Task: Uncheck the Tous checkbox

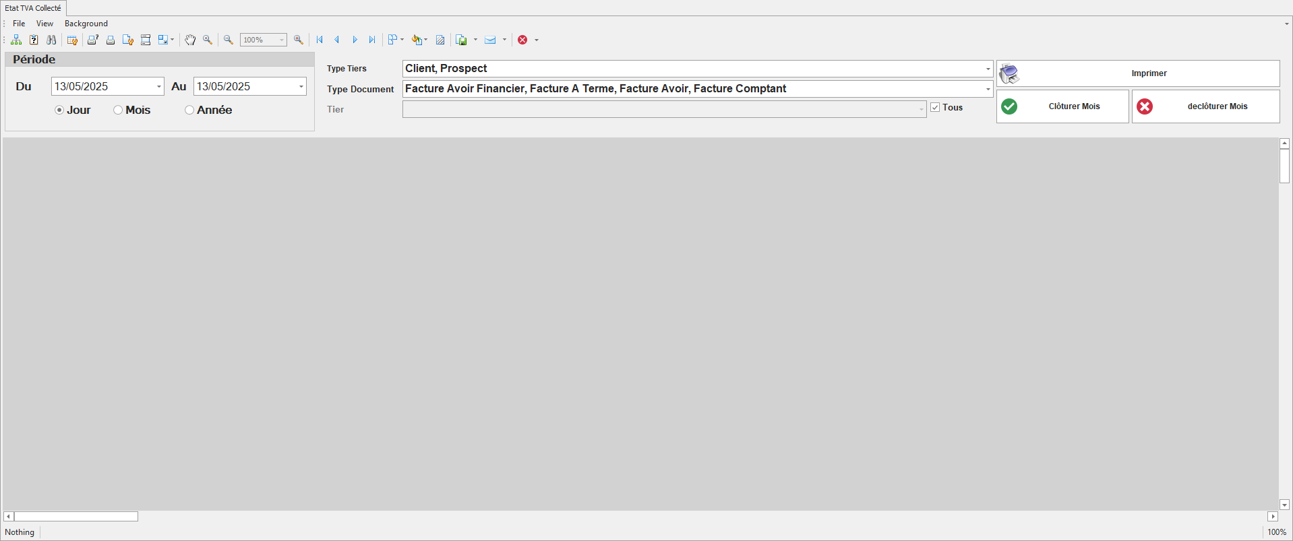Action: (935, 108)
